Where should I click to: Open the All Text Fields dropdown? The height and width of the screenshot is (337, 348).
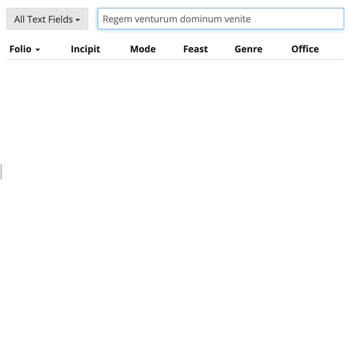point(47,19)
